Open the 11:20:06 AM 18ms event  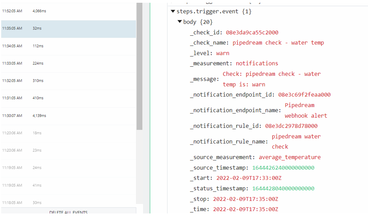69,133
